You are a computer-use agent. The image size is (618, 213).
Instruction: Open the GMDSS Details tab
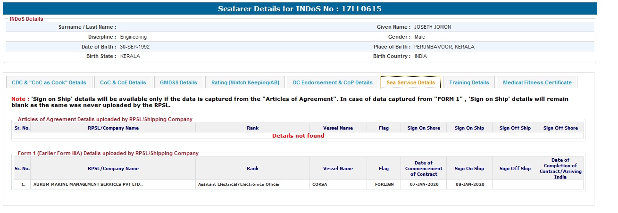click(x=178, y=82)
